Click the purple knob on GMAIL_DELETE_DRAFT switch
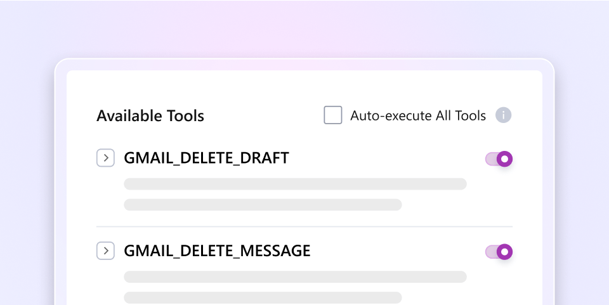Screen dimensions: 609x305 (x=504, y=159)
